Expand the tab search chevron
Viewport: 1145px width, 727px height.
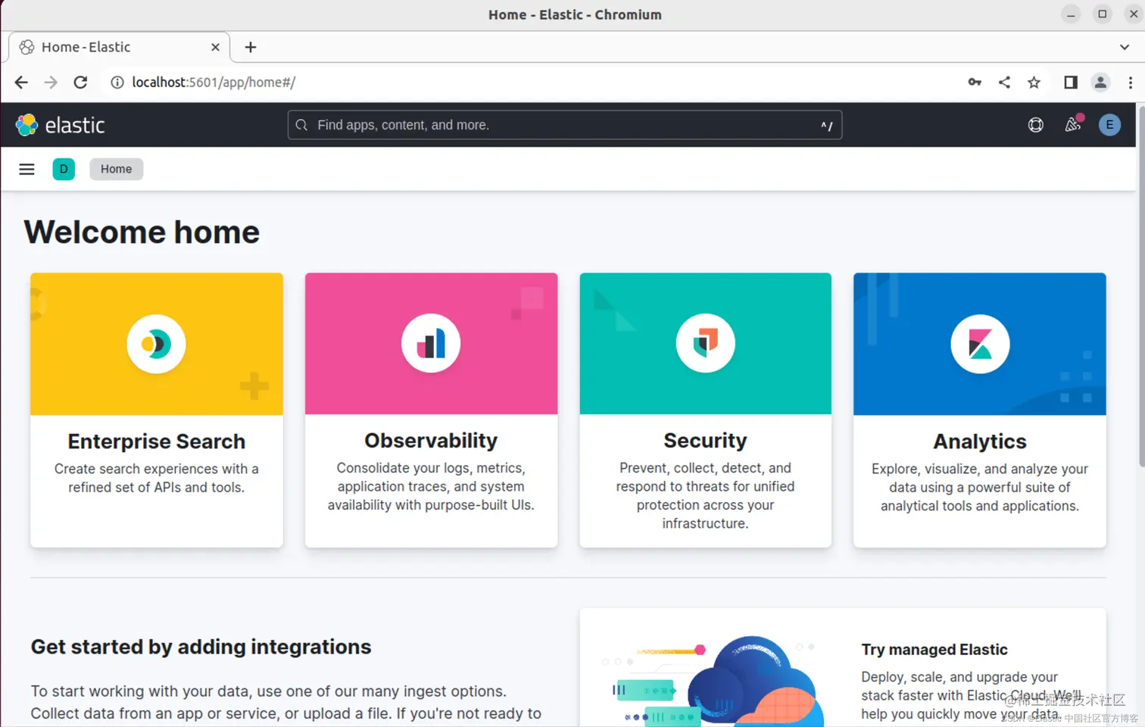1125,47
